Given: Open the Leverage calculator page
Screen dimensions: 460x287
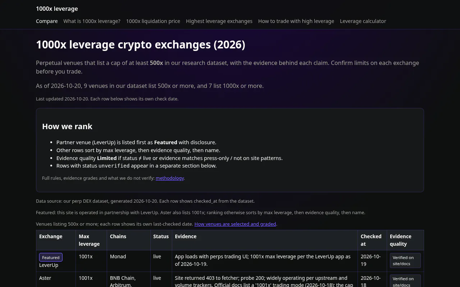Looking at the screenshot, I should tap(363, 21).
